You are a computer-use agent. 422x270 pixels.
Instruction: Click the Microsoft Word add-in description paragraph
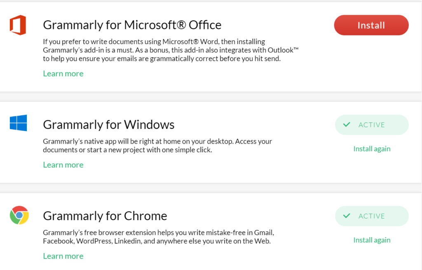(x=171, y=50)
